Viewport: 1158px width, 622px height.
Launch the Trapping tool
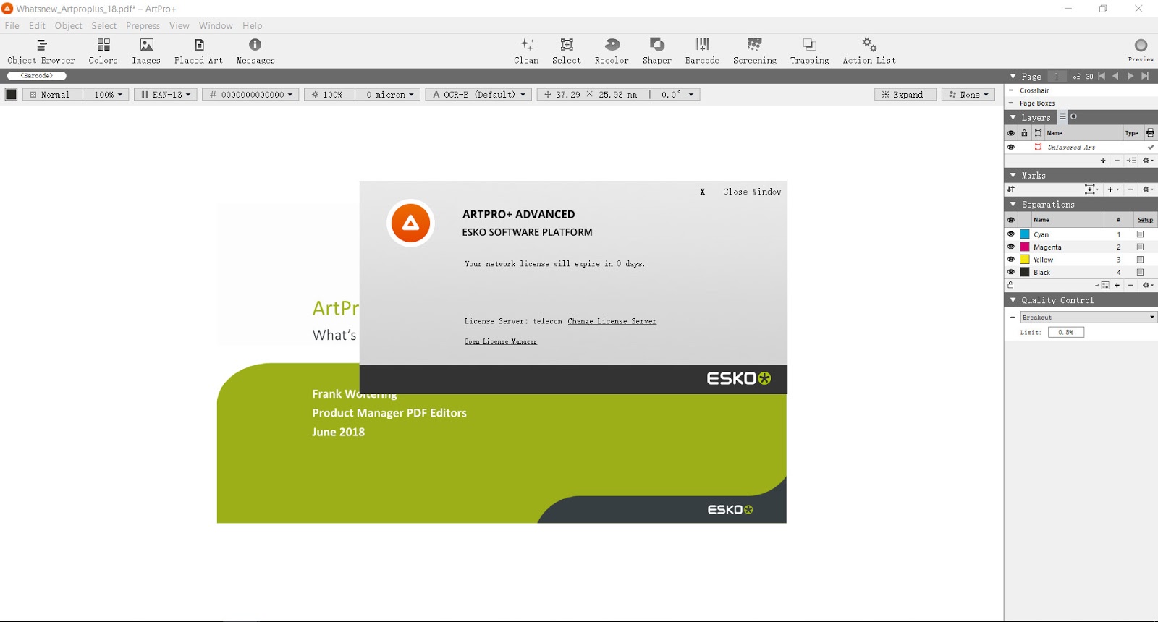[810, 51]
